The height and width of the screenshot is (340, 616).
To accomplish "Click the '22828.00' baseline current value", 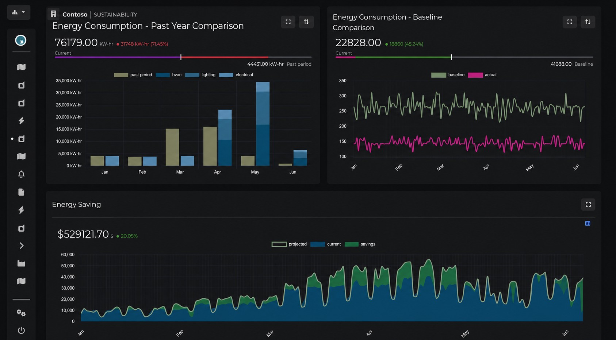I will tap(358, 43).
